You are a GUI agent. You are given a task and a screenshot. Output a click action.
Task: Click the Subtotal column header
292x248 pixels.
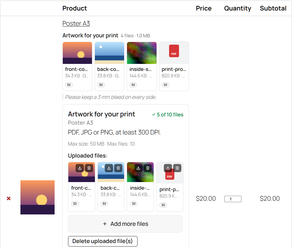[273, 8]
